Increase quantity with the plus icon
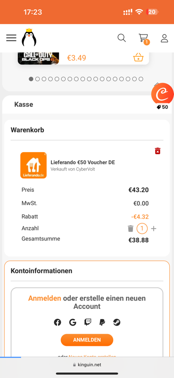The width and height of the screenshot is (174, 378). (x=154, y=229)
